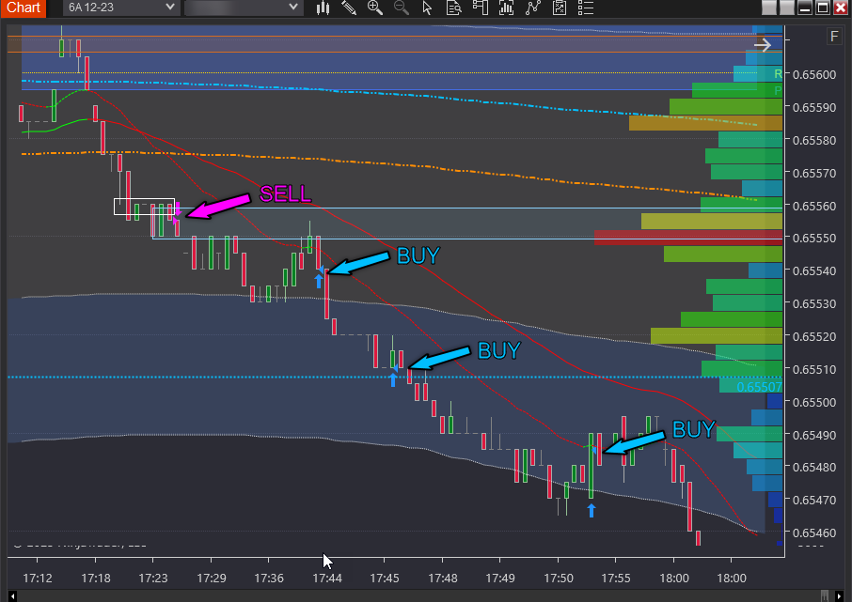Open the blurred interval dropdown
Image resolution: width=852 pixels, height=602 pixels.
[x=244, y=8]
